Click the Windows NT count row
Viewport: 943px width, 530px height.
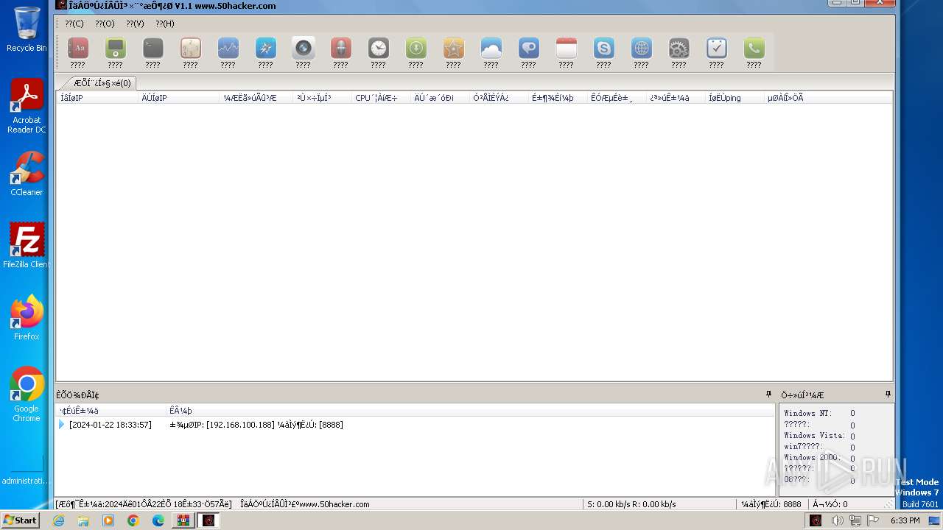(819, 414)
